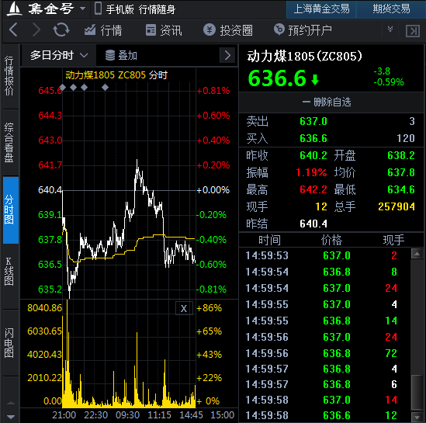Viewport: 426px width, 423px height.
Task: Click the trade list scrollbar thumb
Action: pos(417,392)
